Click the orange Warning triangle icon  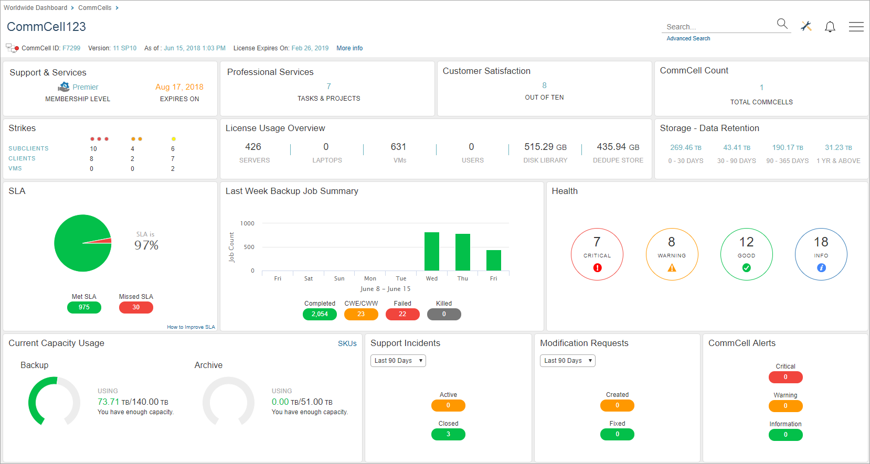[672, 268]
